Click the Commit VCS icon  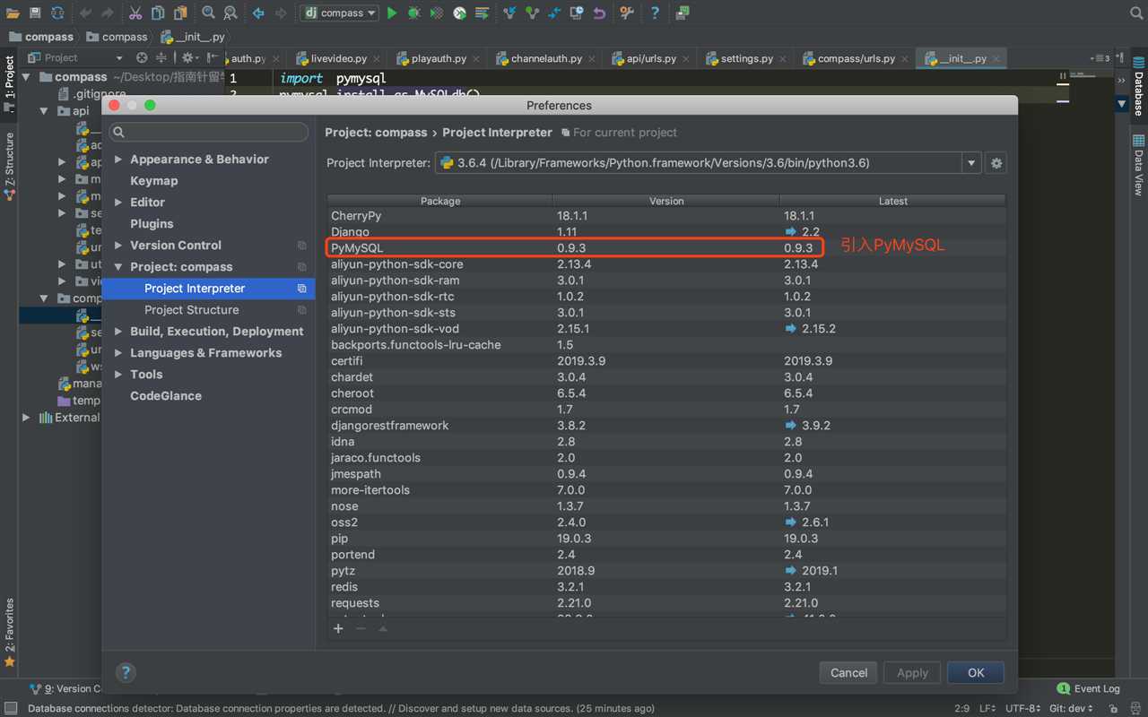pos(532,13)
